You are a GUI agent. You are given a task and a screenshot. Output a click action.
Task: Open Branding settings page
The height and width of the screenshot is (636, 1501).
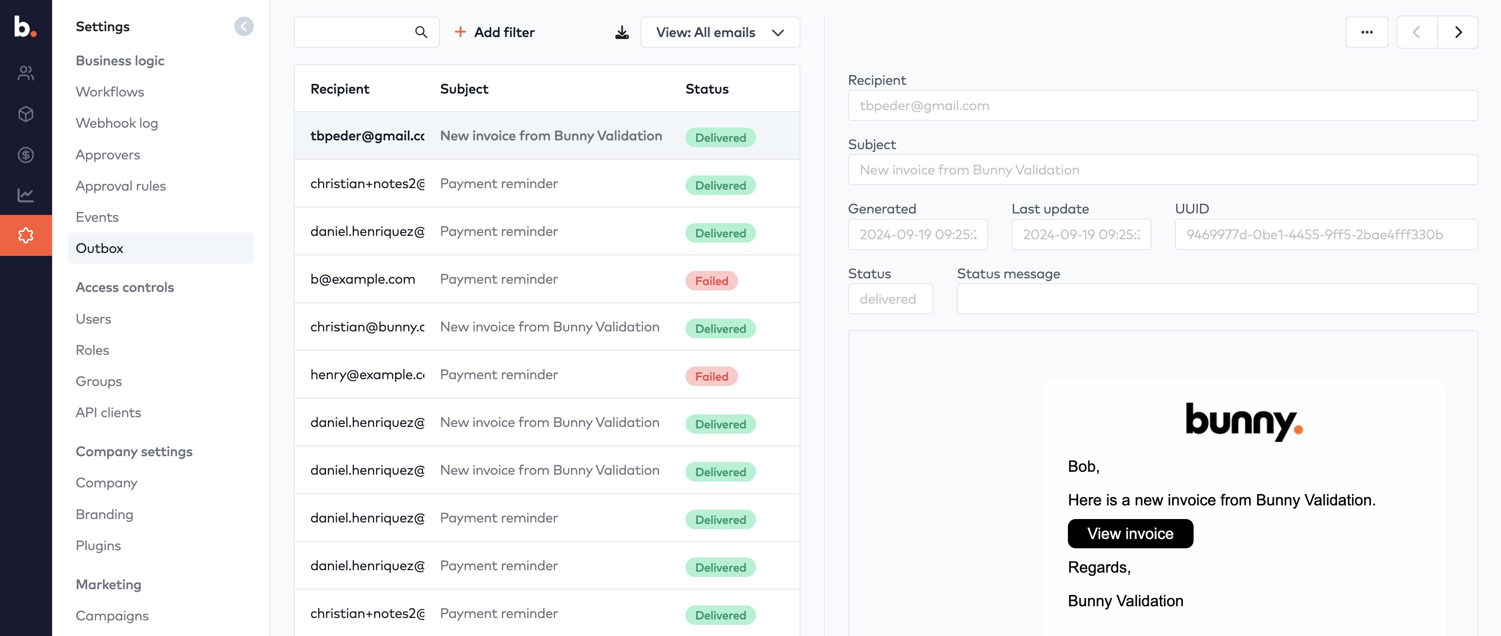(x=105, y=514)
